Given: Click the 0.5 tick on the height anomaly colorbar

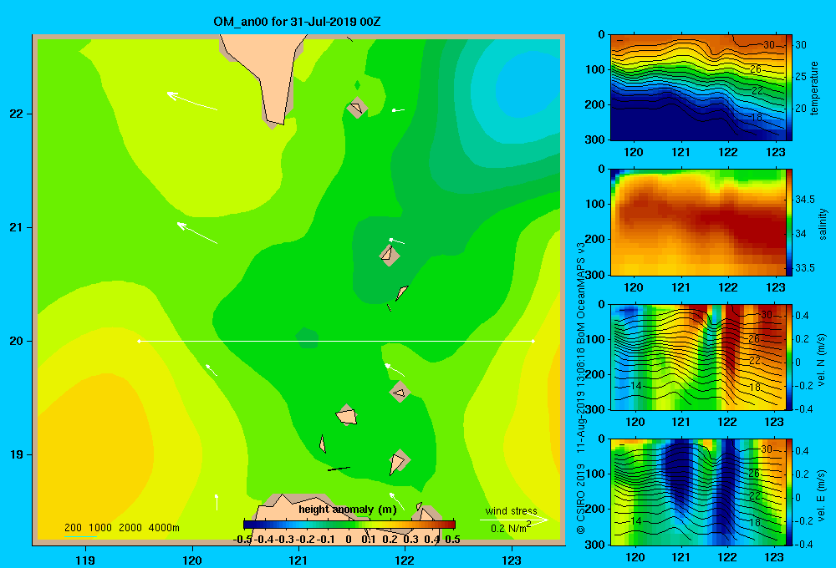Looking at the screenshot, I should coord(452,540).
